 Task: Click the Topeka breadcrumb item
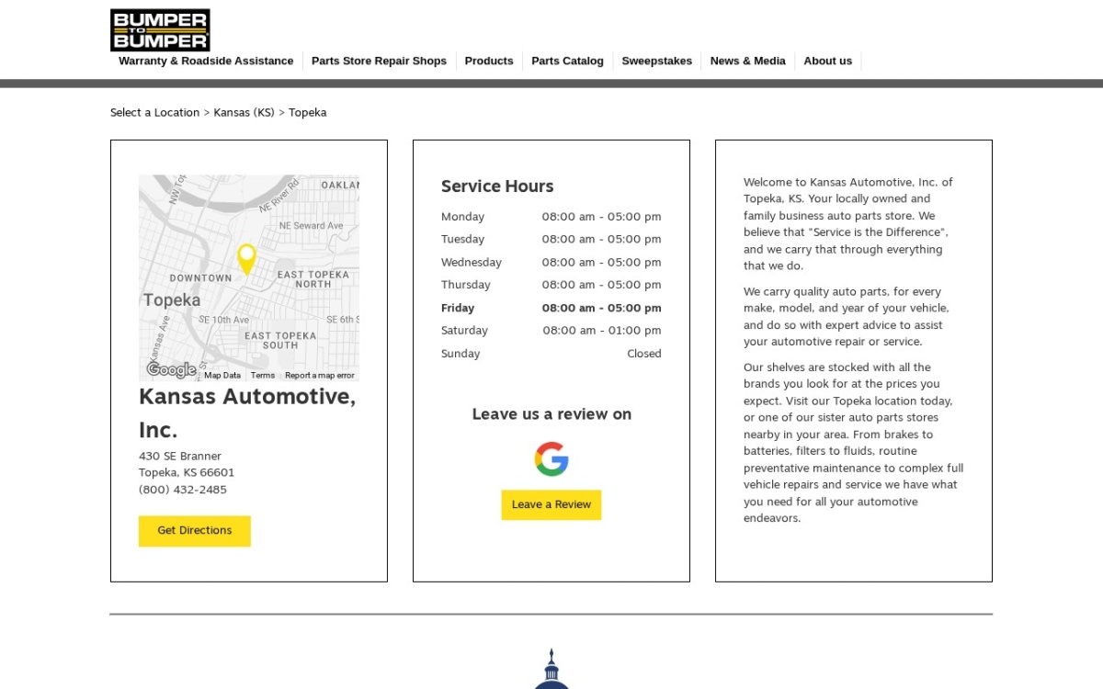pos(308,113)
